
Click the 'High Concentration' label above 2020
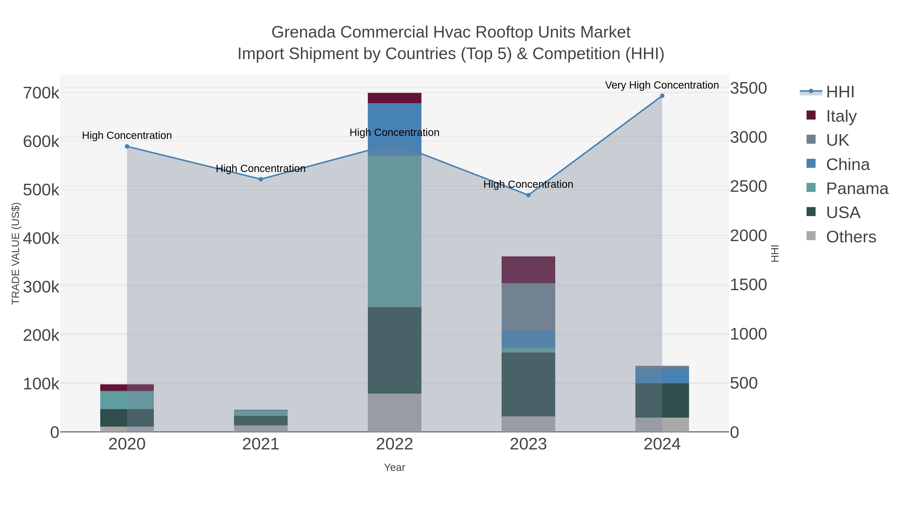coord(127,135)
